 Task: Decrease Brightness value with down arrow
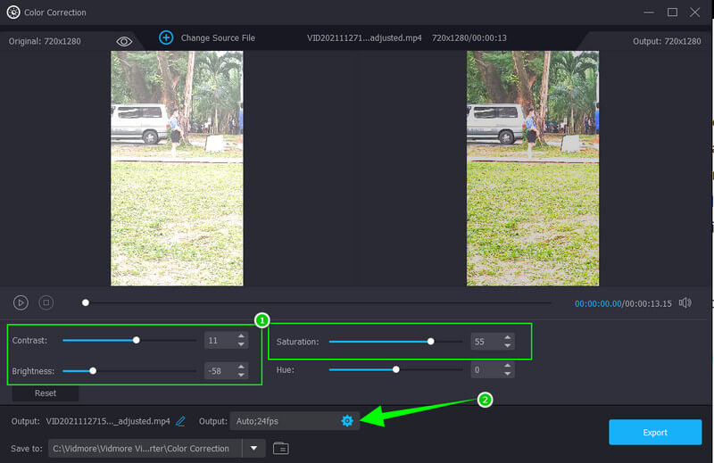click(240, 375)
